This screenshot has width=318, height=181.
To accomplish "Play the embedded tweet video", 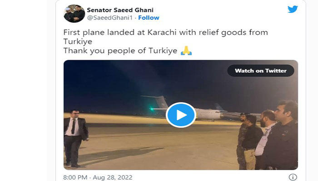I will pyautogui.click(x=181, y=115).
